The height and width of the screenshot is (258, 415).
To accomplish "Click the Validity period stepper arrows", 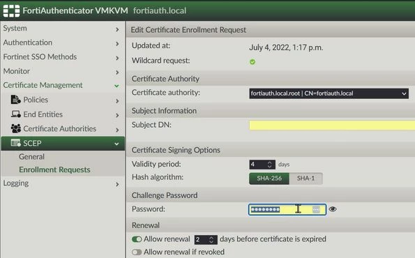I will click(269, 165).
